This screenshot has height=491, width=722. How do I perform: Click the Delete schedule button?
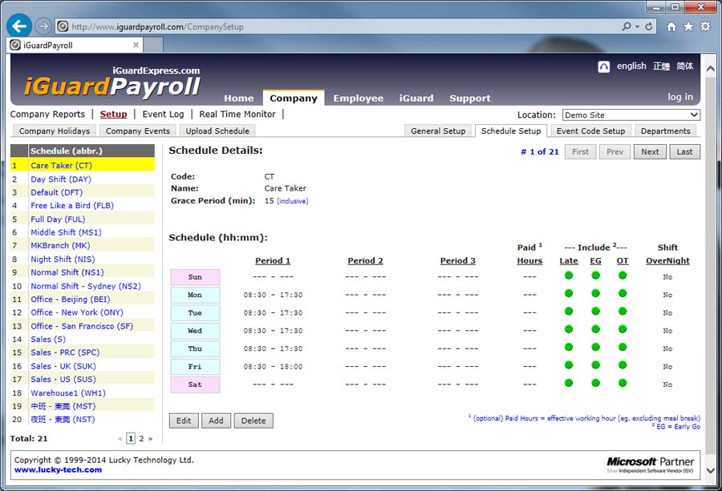[254, 421]
